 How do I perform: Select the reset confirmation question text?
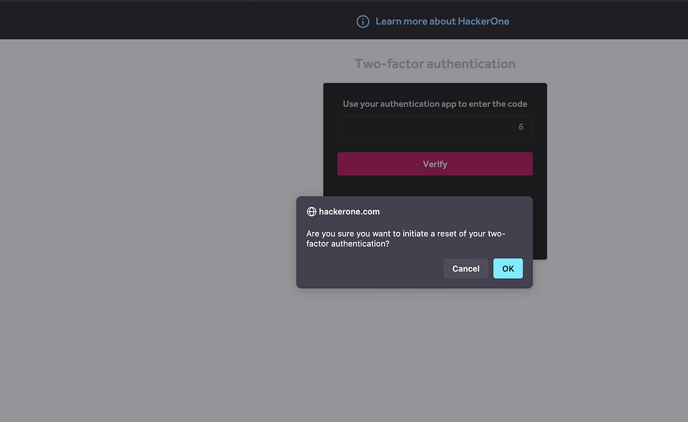pos(406,239)
